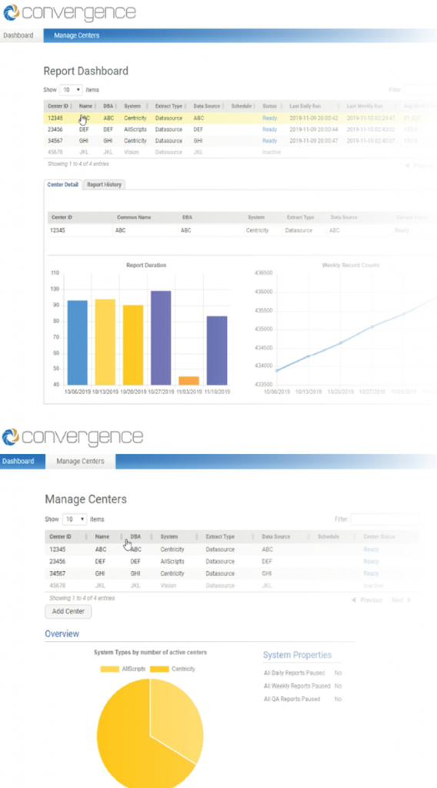Image resolution: width=437 pixels, height=788 pixels.
Task: Click Ready status for center 23456 in Manage Centers
Action: coord(371,561)
